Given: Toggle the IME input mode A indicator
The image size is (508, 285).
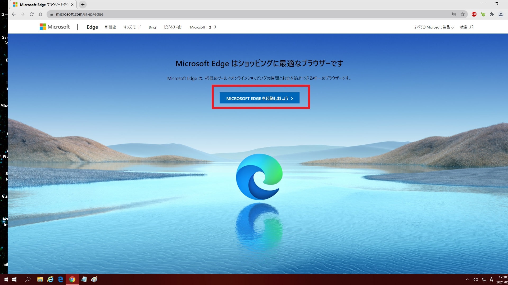Looking at the screenshot, I should tap(492, 279).
